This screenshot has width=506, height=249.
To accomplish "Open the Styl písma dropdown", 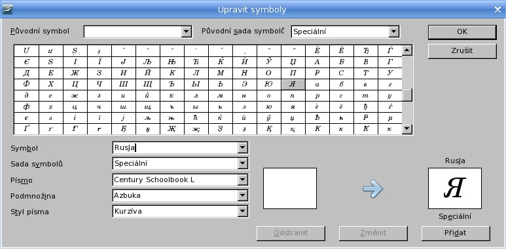I will tap(242, 212).
